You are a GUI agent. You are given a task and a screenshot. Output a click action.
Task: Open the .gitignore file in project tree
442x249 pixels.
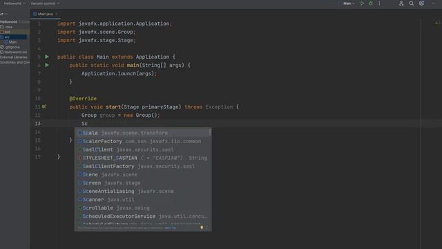12,47
